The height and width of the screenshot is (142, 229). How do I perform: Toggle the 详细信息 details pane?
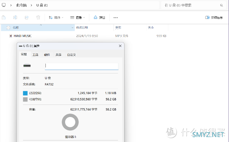(214, 17)
